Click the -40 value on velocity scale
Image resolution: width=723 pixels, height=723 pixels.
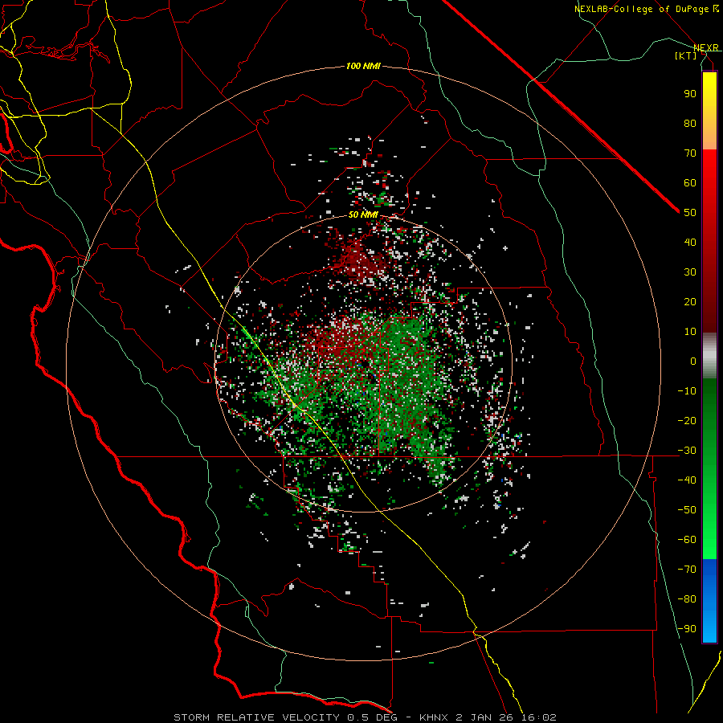[x=687, y=480]
